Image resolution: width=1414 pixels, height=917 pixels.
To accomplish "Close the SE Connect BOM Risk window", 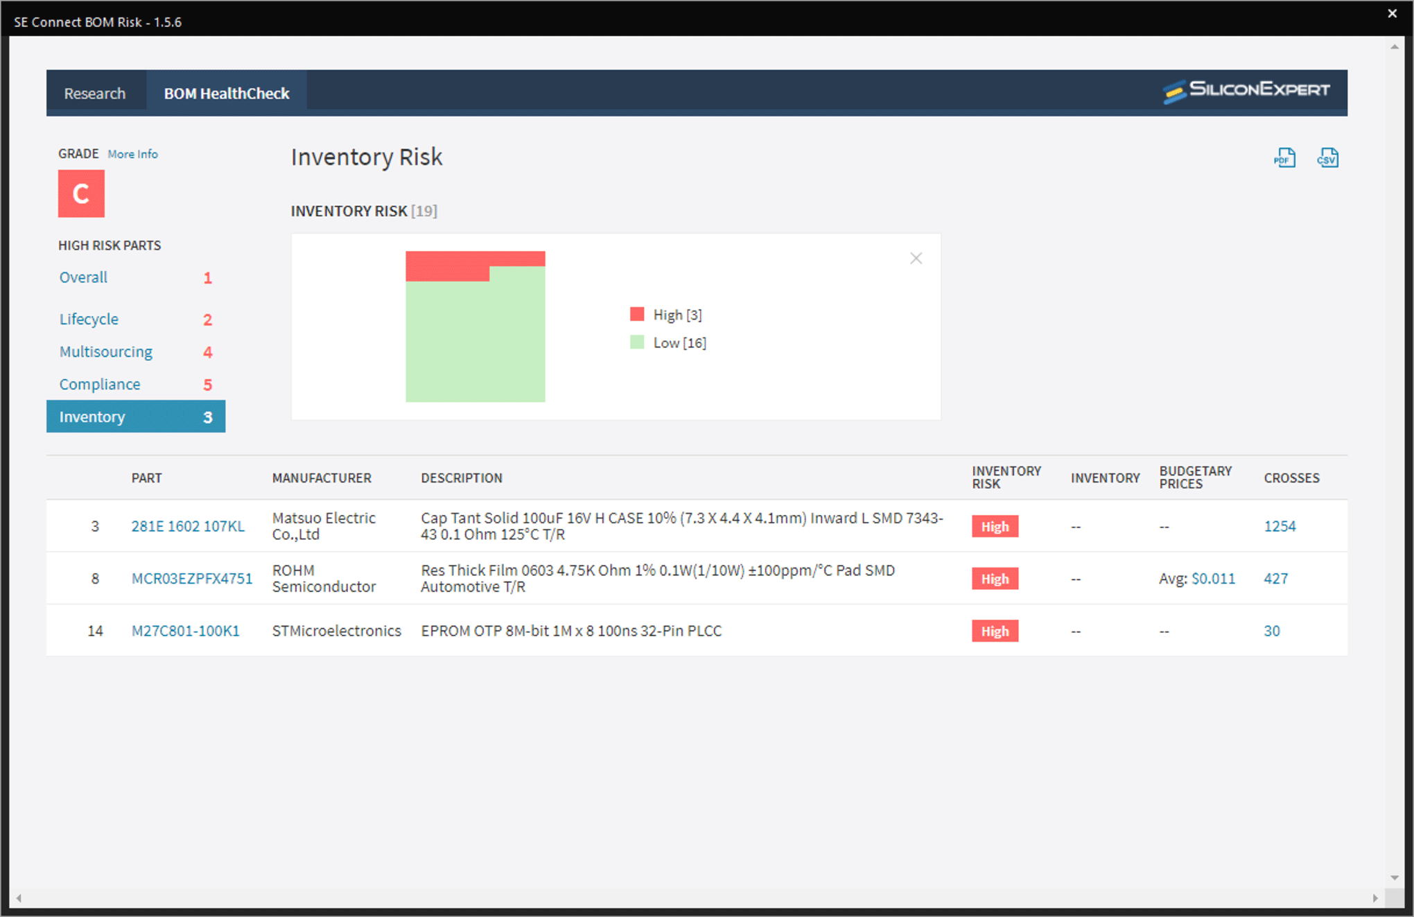I will (1393, 13).
